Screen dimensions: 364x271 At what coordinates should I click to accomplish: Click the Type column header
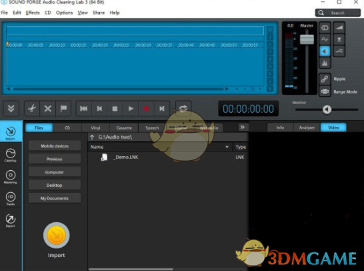241,147
